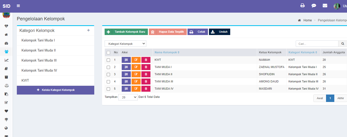Click ketua name ZAENAL MUSTOFA

click(272, 67)
